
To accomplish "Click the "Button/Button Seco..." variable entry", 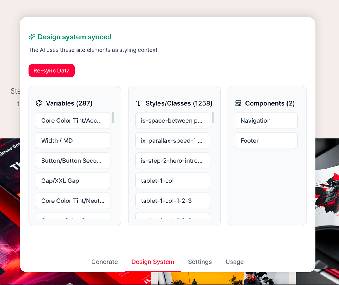I will 73,161.
